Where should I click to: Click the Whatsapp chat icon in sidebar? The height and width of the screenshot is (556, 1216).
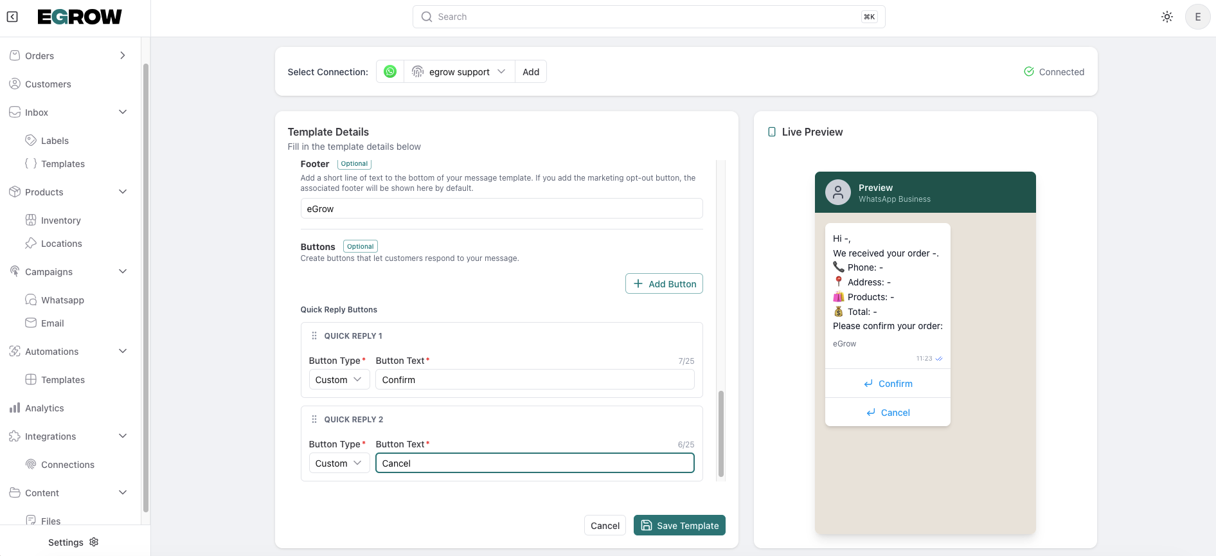pyautogui.click(x=31, y=300)
